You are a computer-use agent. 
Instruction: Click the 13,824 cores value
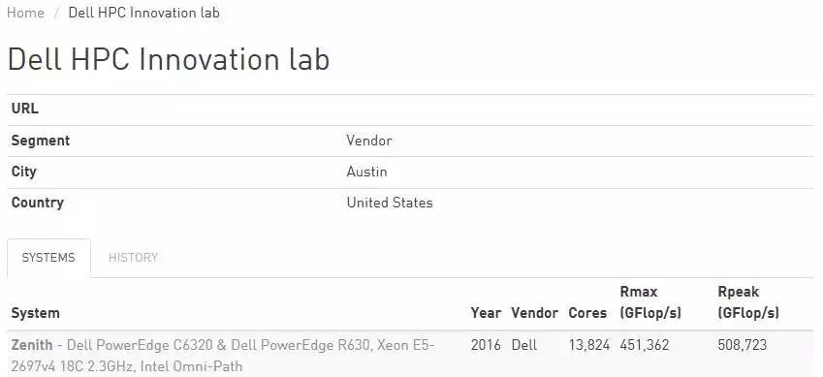point(589,345)
